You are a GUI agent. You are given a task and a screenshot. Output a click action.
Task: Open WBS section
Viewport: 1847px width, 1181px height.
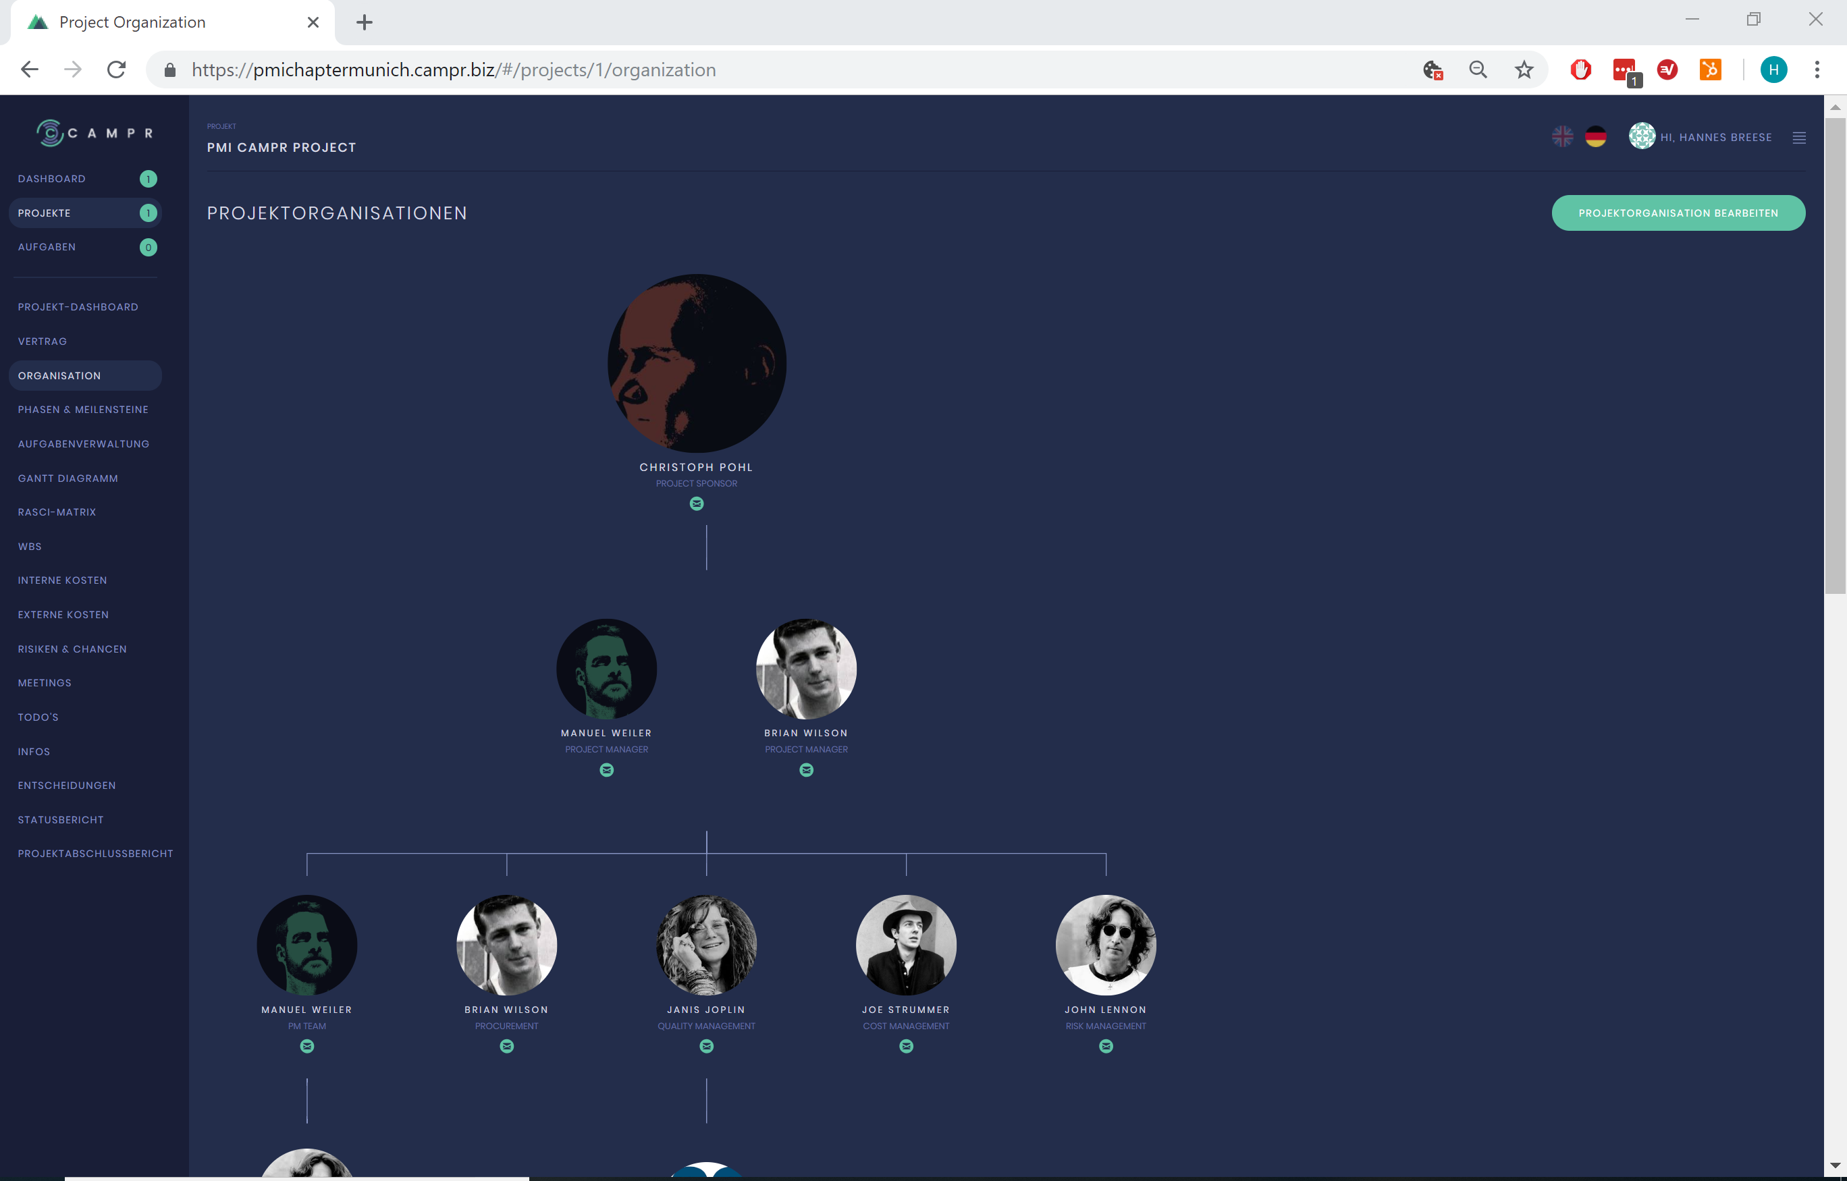30,547
